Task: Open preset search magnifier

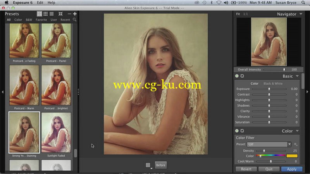Action: coord(74,20)
